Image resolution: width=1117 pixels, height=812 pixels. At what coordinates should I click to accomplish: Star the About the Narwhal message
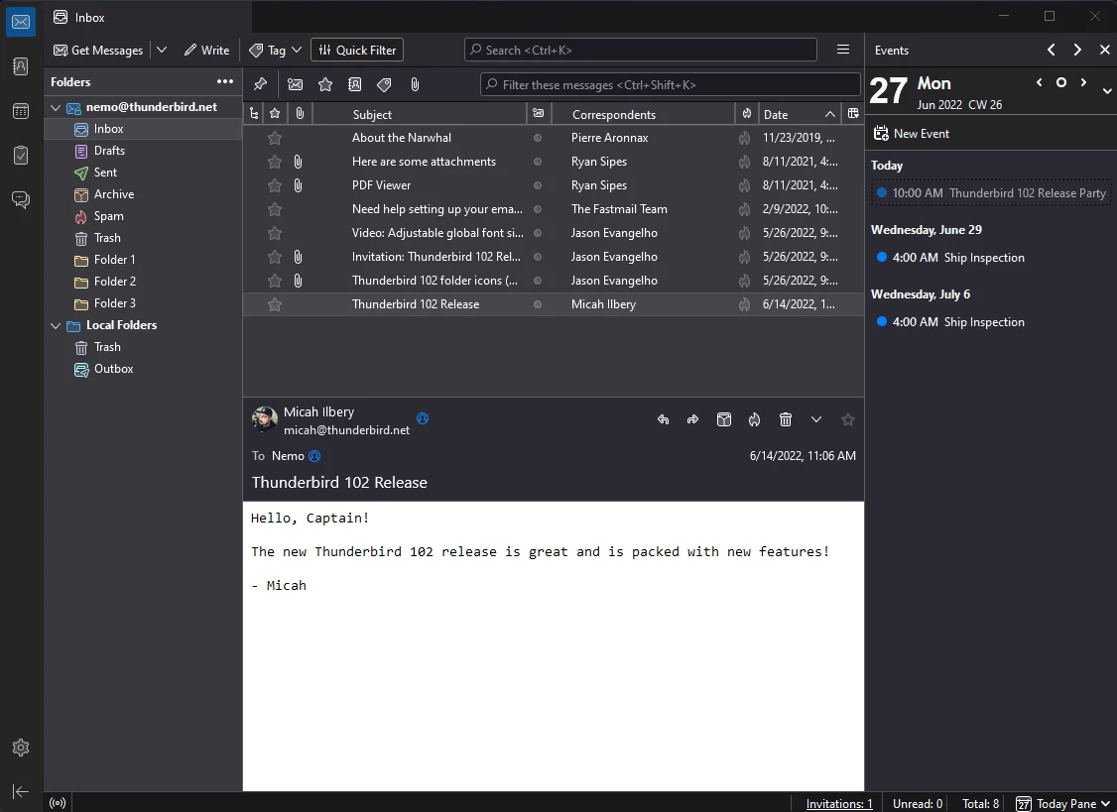click(275, 138)
